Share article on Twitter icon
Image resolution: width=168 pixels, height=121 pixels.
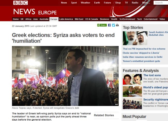(114, 25)
